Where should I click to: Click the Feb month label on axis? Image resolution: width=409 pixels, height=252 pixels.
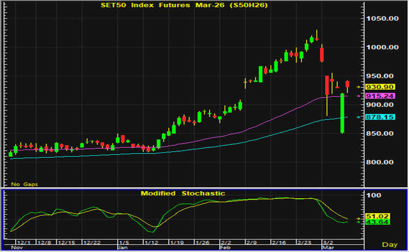point(225,246)
